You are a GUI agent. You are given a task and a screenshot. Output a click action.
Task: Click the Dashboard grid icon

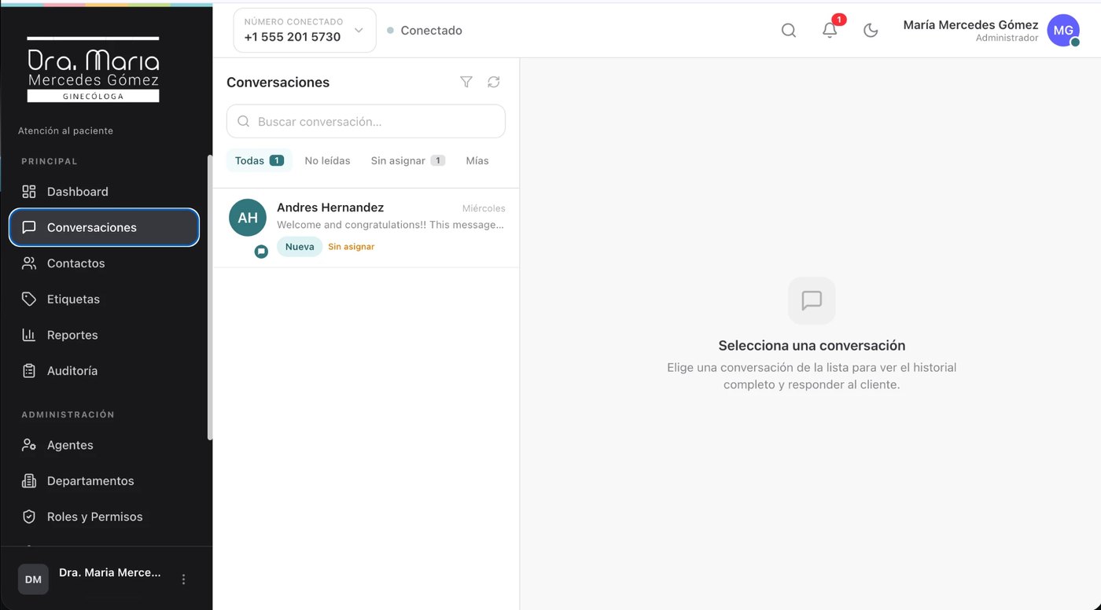(x=29, y=192)
